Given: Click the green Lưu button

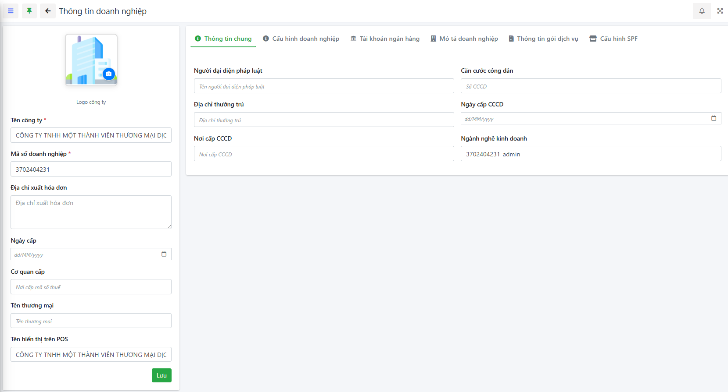Looking at the screenshot, I should 161,375.
